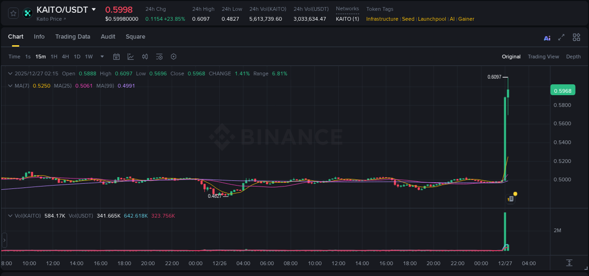
Task: Switch to the Trading View chart
Action: [x=543, y=57]
